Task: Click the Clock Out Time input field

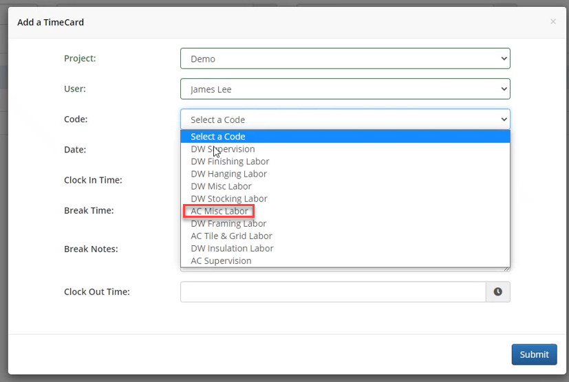Action: pyautogui.click(x=333, y=292)
